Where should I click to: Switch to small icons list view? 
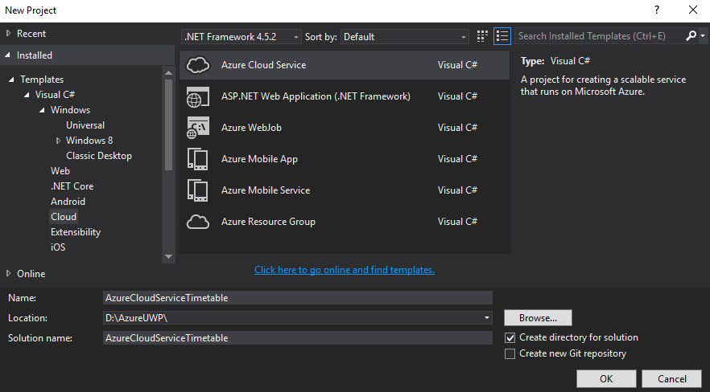point(502,36)
